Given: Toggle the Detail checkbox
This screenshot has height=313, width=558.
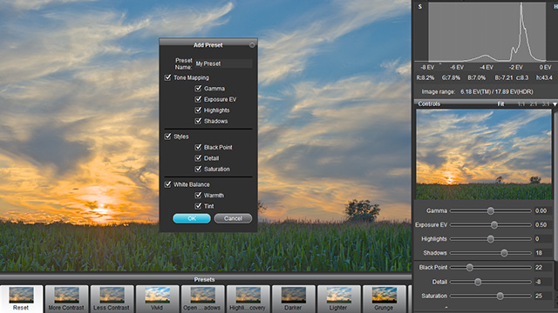Looking at the screenshot, I should [198, 158].
